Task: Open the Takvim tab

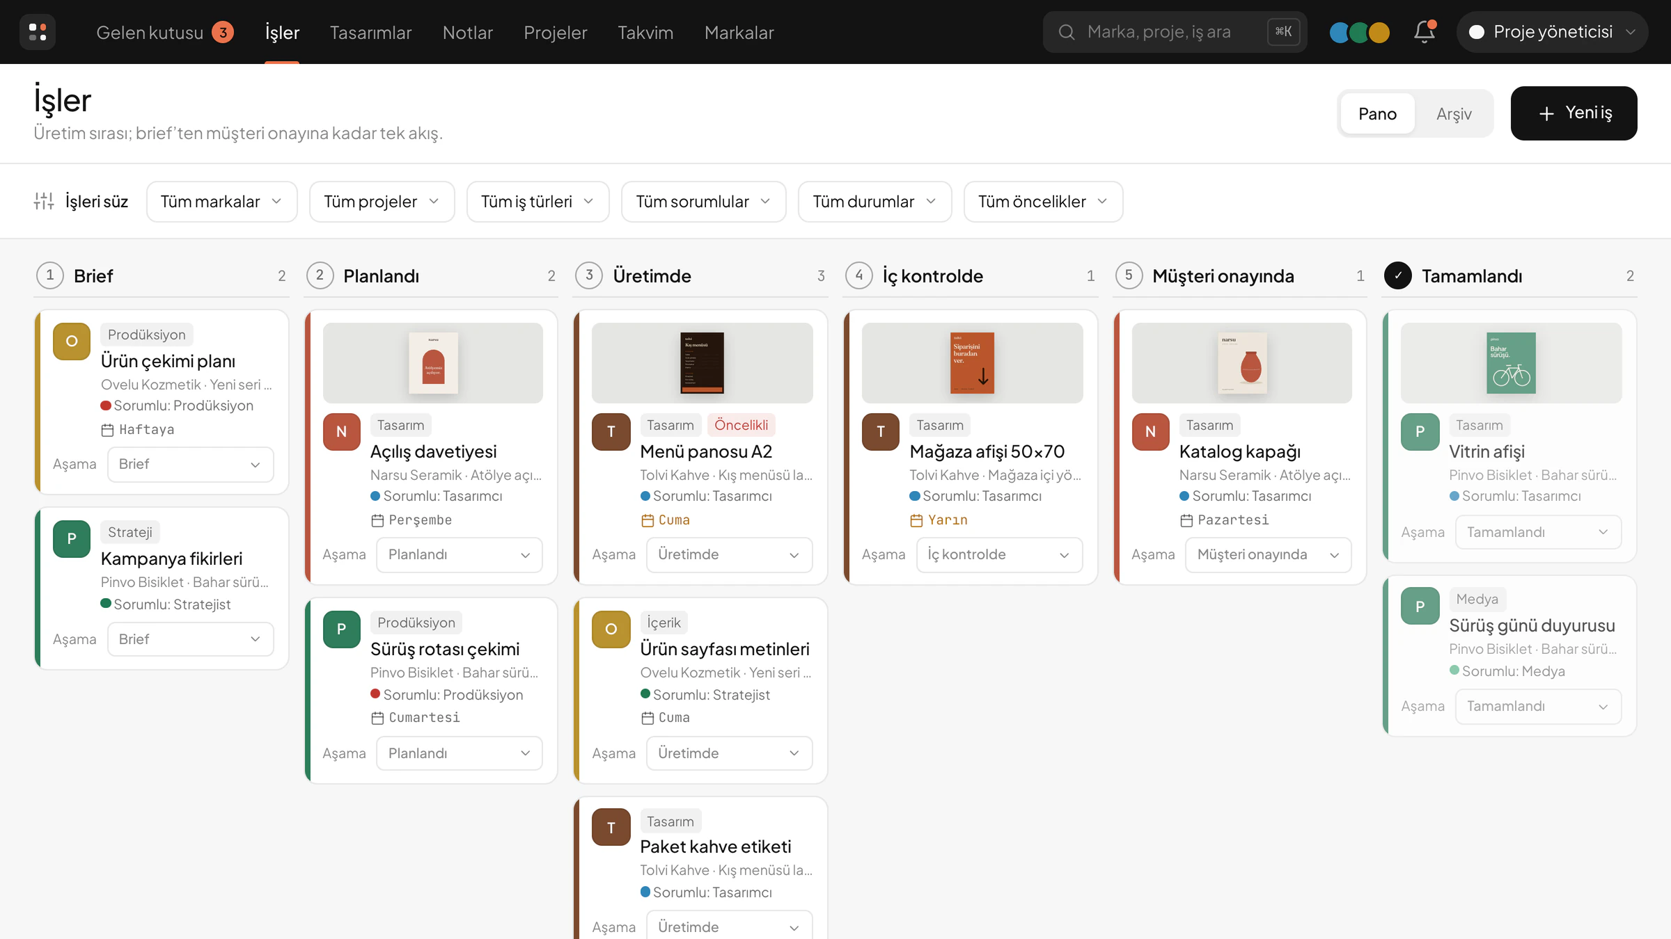Action: click(645, 32)
